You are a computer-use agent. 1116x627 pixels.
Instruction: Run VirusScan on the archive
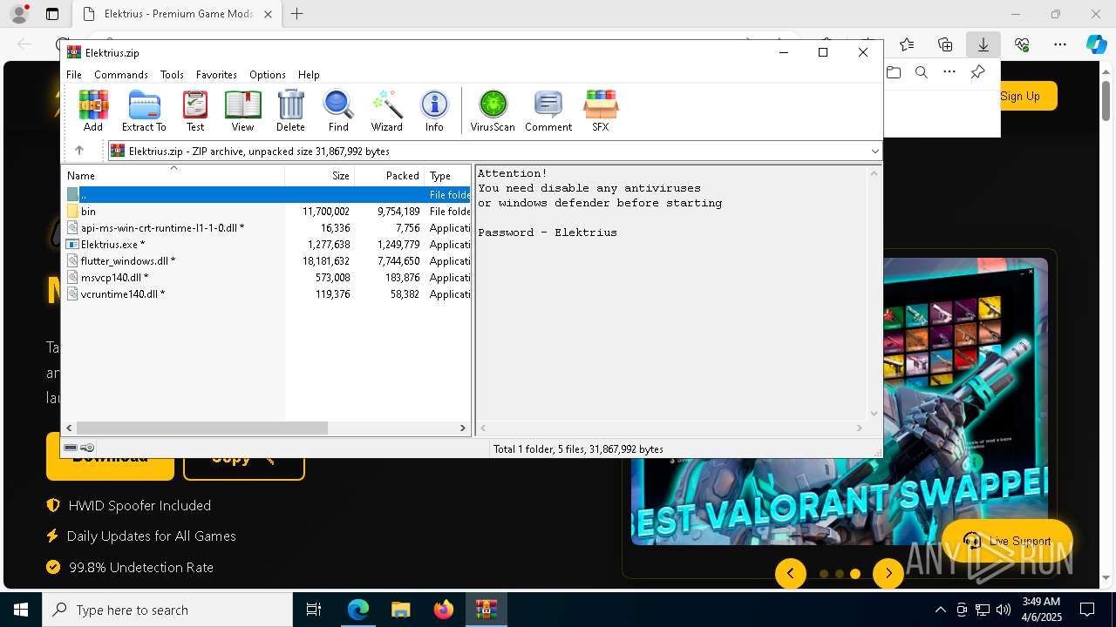493,111
